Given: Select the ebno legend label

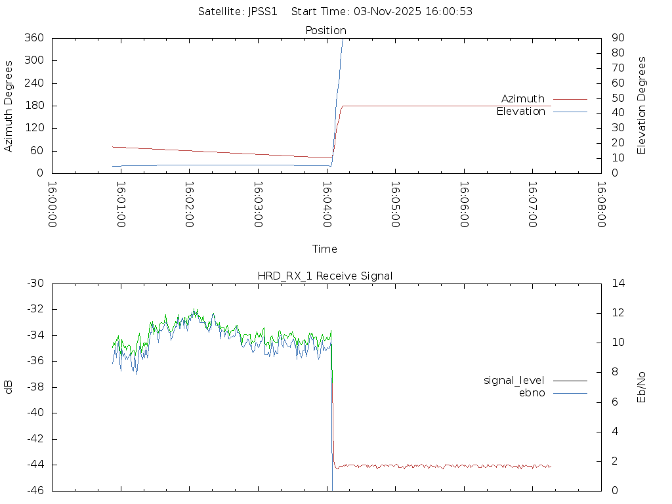Looking at the screenshot, I should [x=532, y=393].
